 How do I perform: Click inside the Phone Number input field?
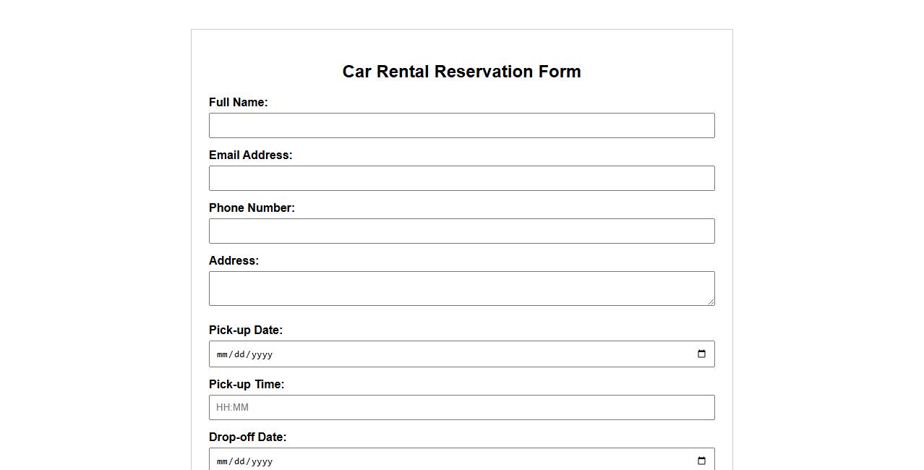461,231
